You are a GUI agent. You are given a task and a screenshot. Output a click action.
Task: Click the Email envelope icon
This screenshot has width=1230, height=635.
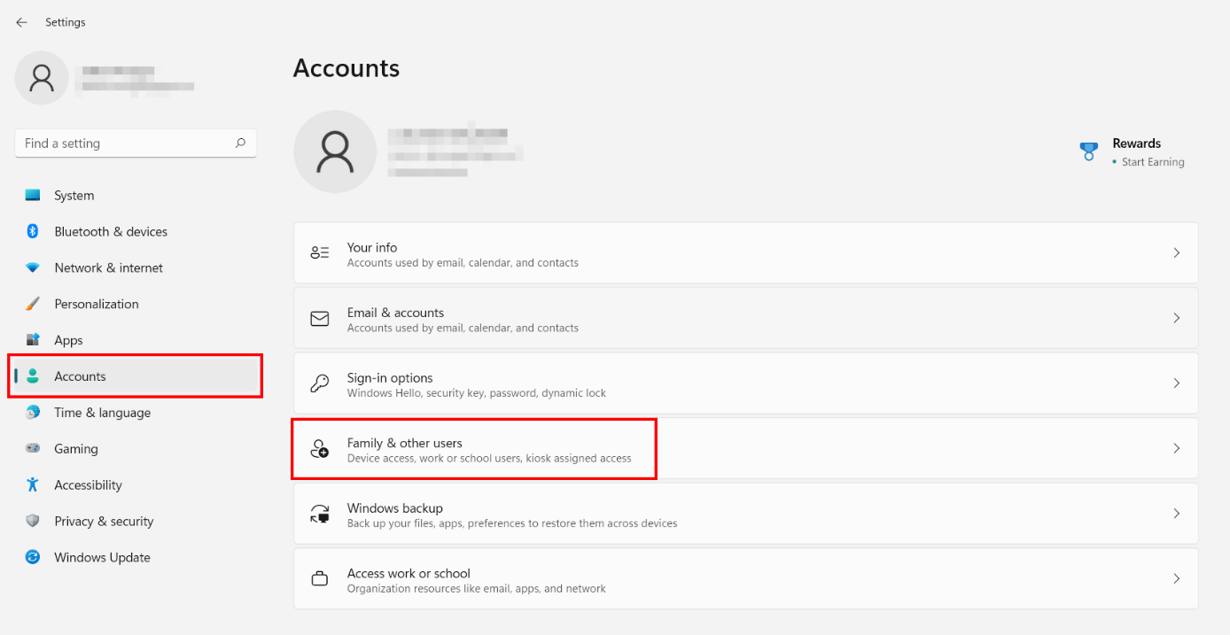[320, 319]
